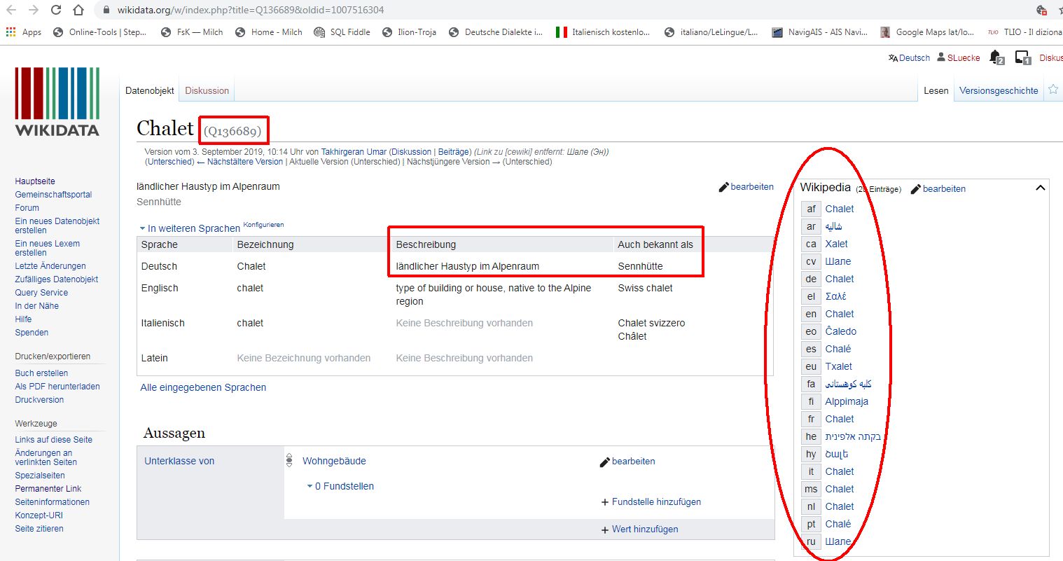Open the notifications bell icon
Screen dimensions: 1063x561
[x=996, y=57]
